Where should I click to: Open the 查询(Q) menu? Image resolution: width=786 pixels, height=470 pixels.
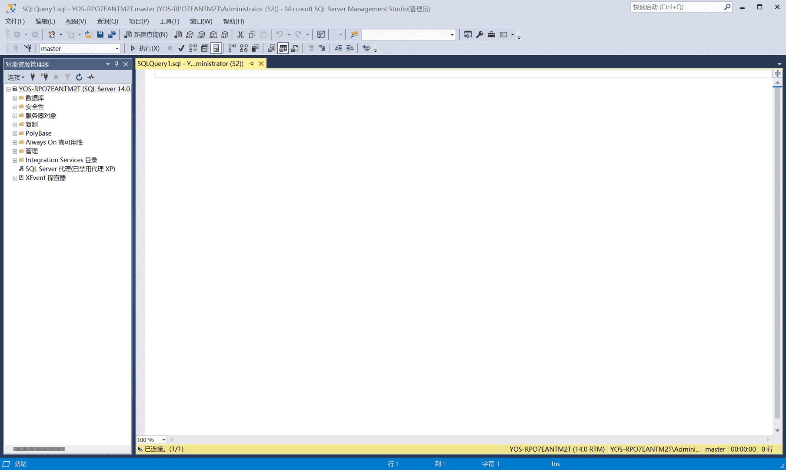tap(107, 21)
